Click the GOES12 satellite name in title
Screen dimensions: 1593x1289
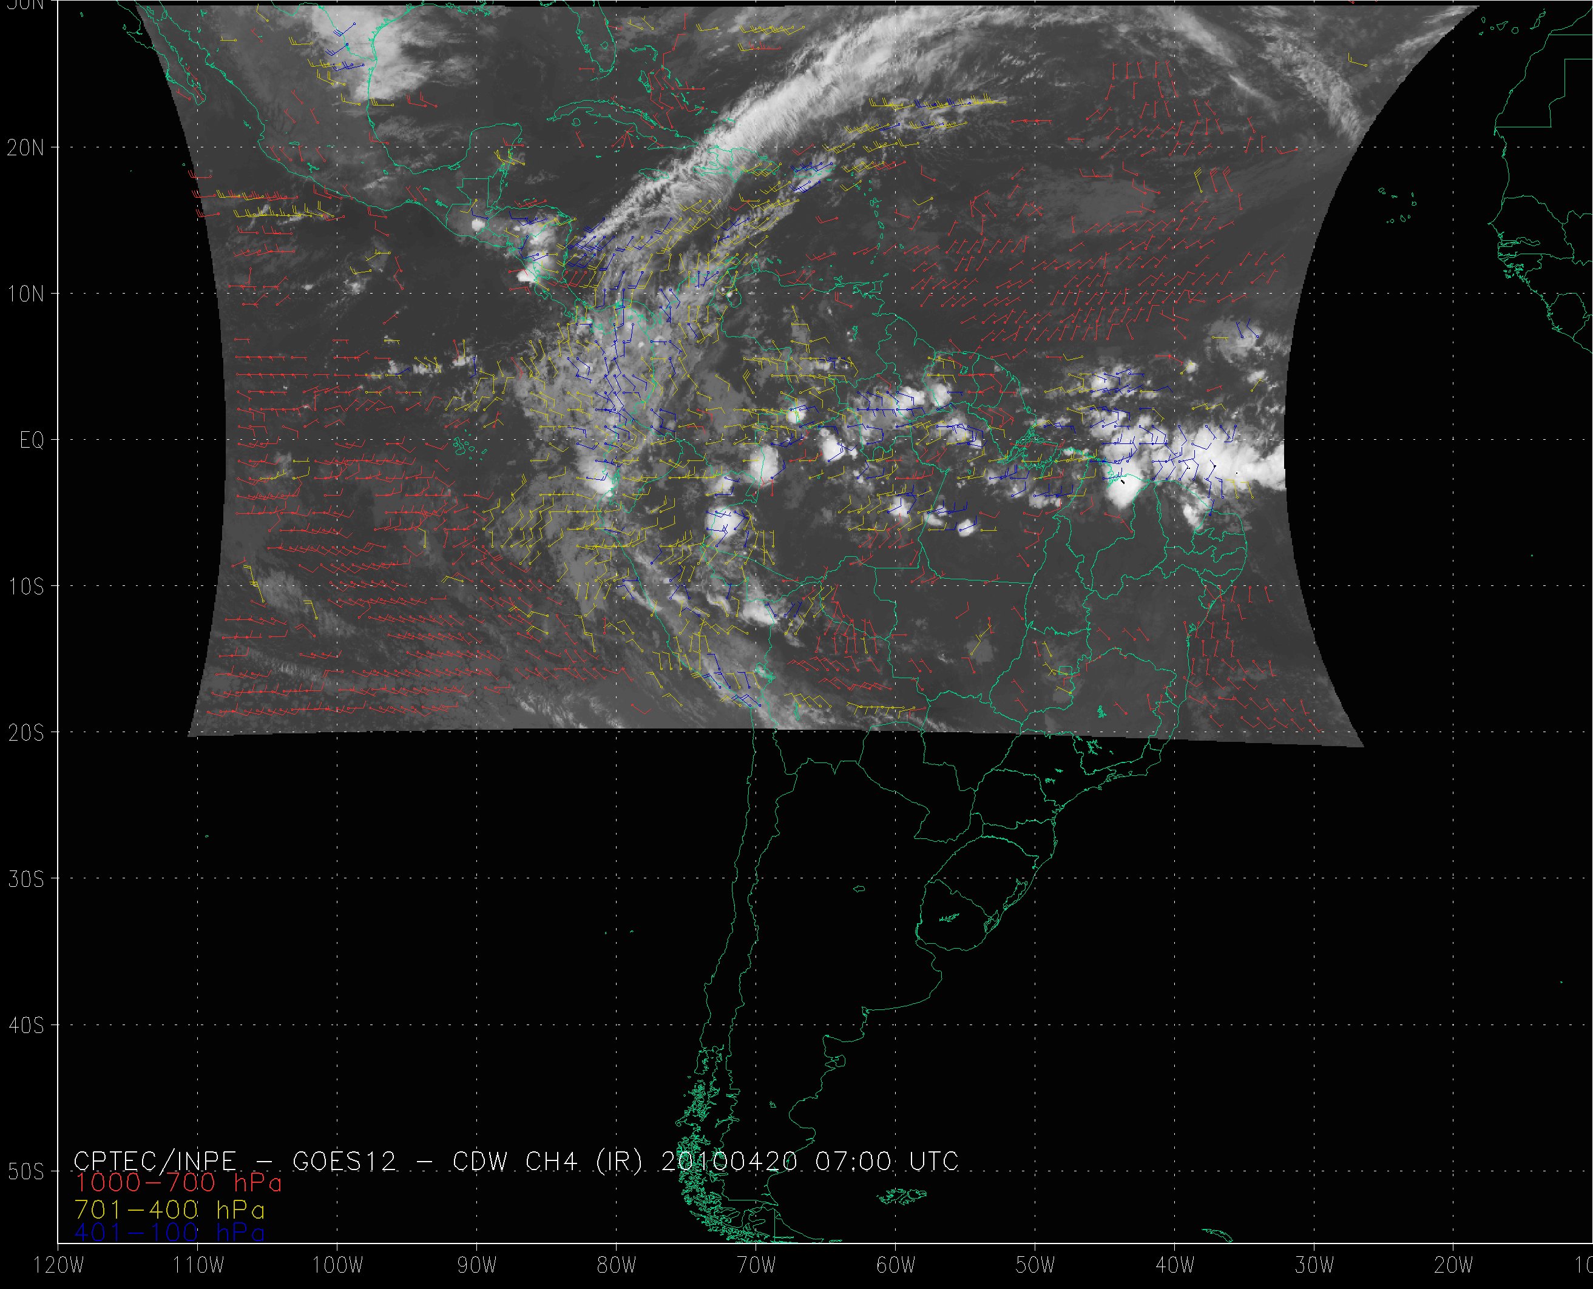click(x=345, y=1160)
